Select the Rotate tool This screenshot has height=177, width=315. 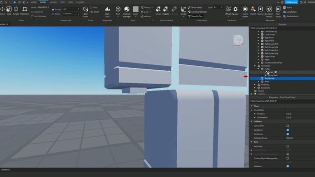click(x=16, y=10)
